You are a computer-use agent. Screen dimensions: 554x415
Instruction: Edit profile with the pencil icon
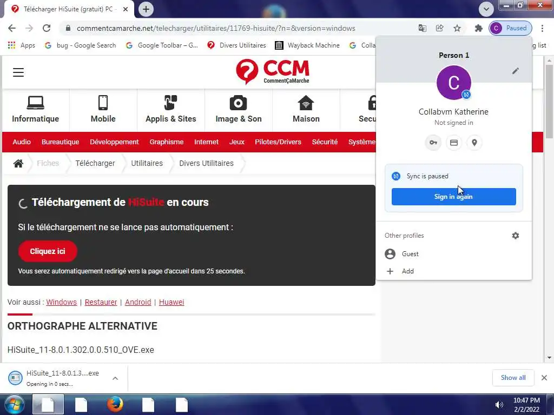pyautogui.click(x=516, y=71)
